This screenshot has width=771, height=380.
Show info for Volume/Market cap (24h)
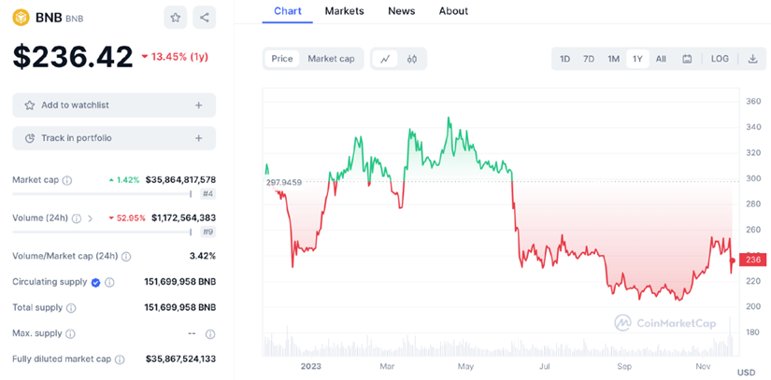coord(126,256)
